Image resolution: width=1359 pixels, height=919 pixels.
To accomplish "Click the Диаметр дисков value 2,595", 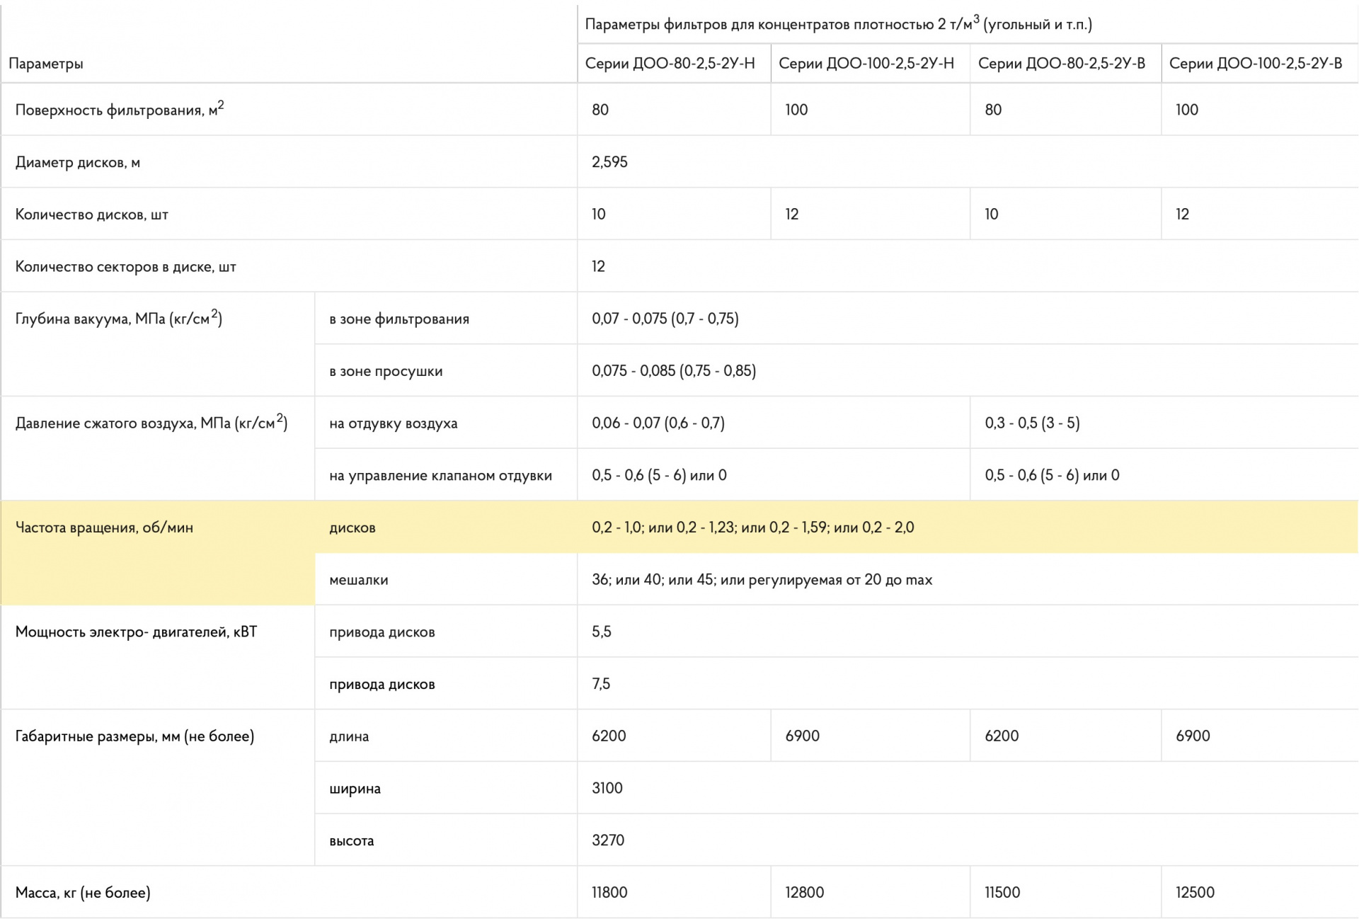I will click(x=609, y=162).
